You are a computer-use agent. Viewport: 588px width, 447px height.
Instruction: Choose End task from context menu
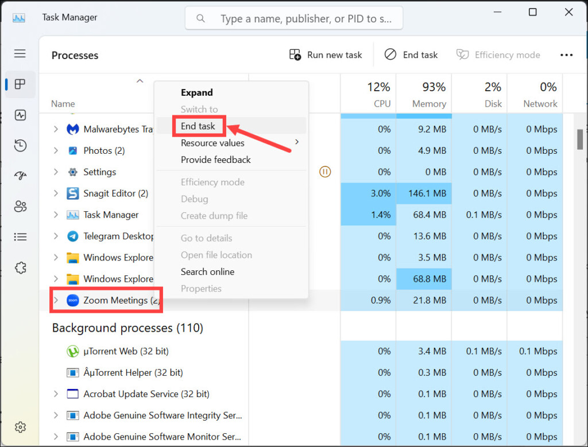[x=198, y=126]
